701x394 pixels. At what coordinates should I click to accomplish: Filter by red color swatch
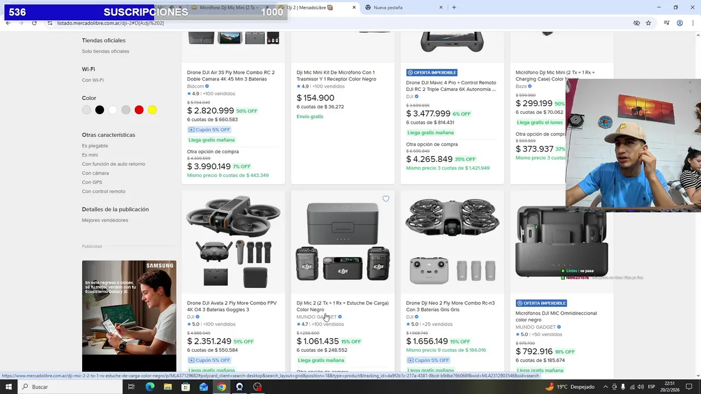point(139,110)
